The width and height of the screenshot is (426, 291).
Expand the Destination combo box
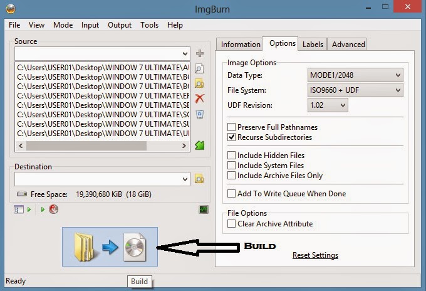[185, 179]
